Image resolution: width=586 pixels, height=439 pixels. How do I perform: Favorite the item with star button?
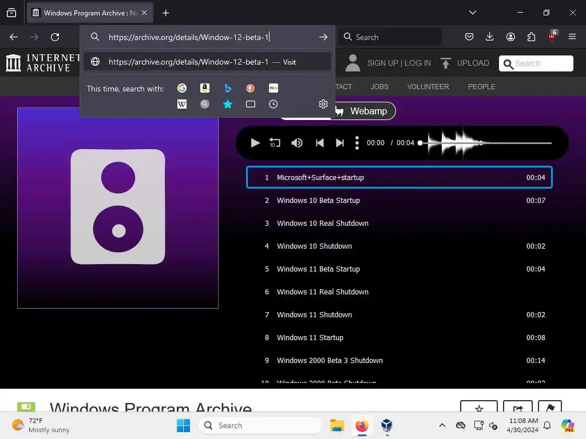(x=479, y=407)
